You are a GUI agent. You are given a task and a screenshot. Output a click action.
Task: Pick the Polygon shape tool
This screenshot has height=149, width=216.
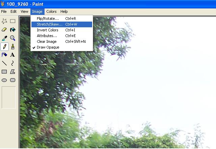pyautogui.click(x=13, y=72)
